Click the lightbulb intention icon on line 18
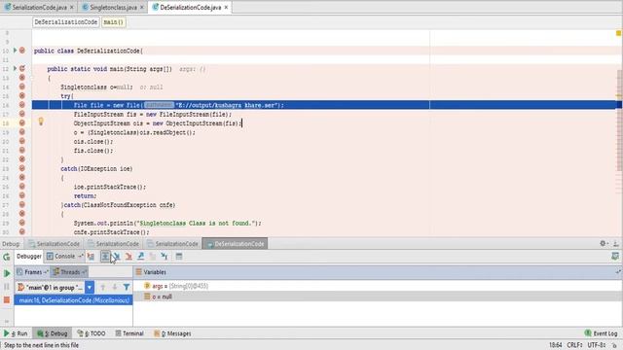Image resolution: width=623 pixels, height=350 pixels. point(41,122)
